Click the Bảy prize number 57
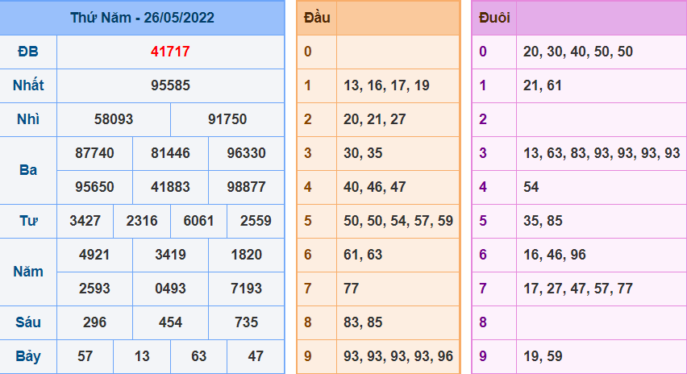Viewport: 687px width, 374px height. coord(85,356)
